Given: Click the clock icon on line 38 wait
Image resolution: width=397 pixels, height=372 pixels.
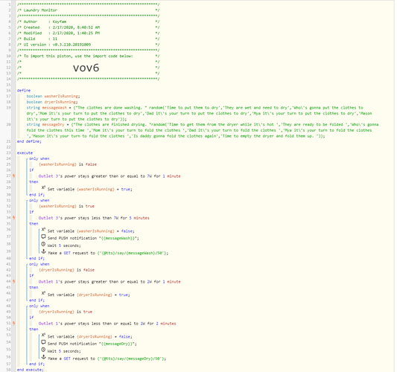Looking at the screenshot, I should (x=43, y=244).
